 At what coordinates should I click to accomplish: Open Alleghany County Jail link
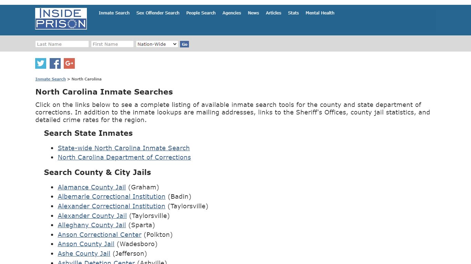92,225
